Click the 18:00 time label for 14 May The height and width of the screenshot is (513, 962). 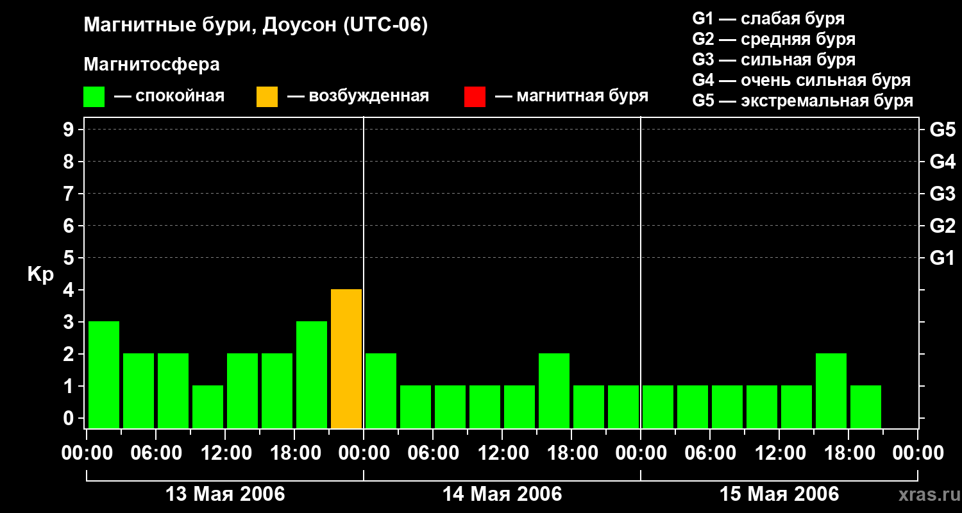click(x=571, y=453)
